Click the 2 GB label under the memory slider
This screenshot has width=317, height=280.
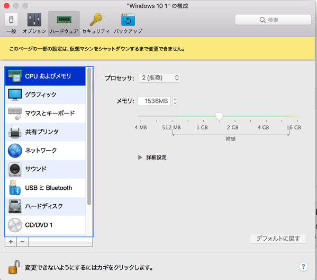(232, 127)
